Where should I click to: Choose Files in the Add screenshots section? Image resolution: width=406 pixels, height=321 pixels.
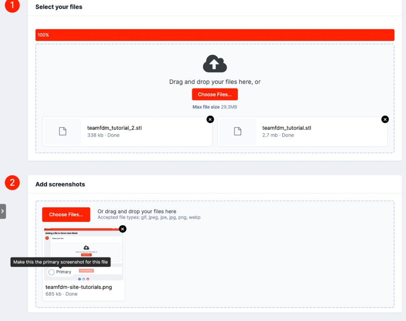coord(66,215)
